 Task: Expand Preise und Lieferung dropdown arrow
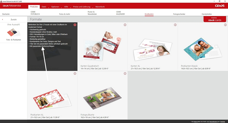[x=93, y=8]
